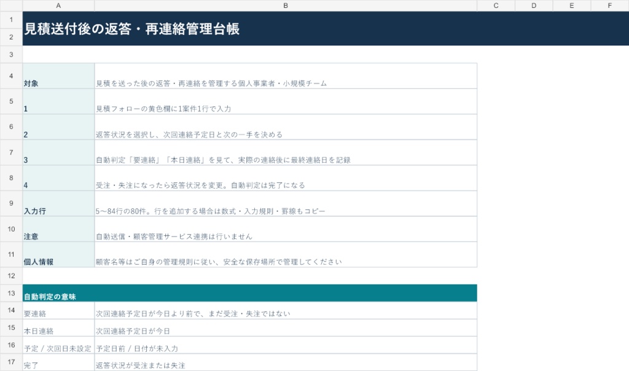
Task: Select row 13 header
Action: click(x=11, y=293)
